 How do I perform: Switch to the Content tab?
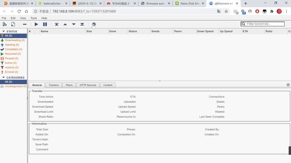coord(108,85)
